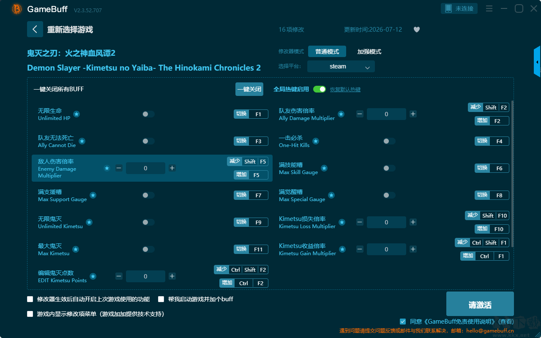The image size is (541, 338).
Task: Click the 请激活 activate button
Action: coord(480,304)
